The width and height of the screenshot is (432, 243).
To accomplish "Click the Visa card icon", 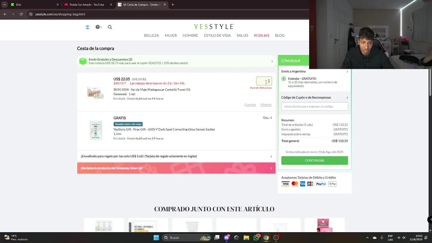I will coord(286,184).
